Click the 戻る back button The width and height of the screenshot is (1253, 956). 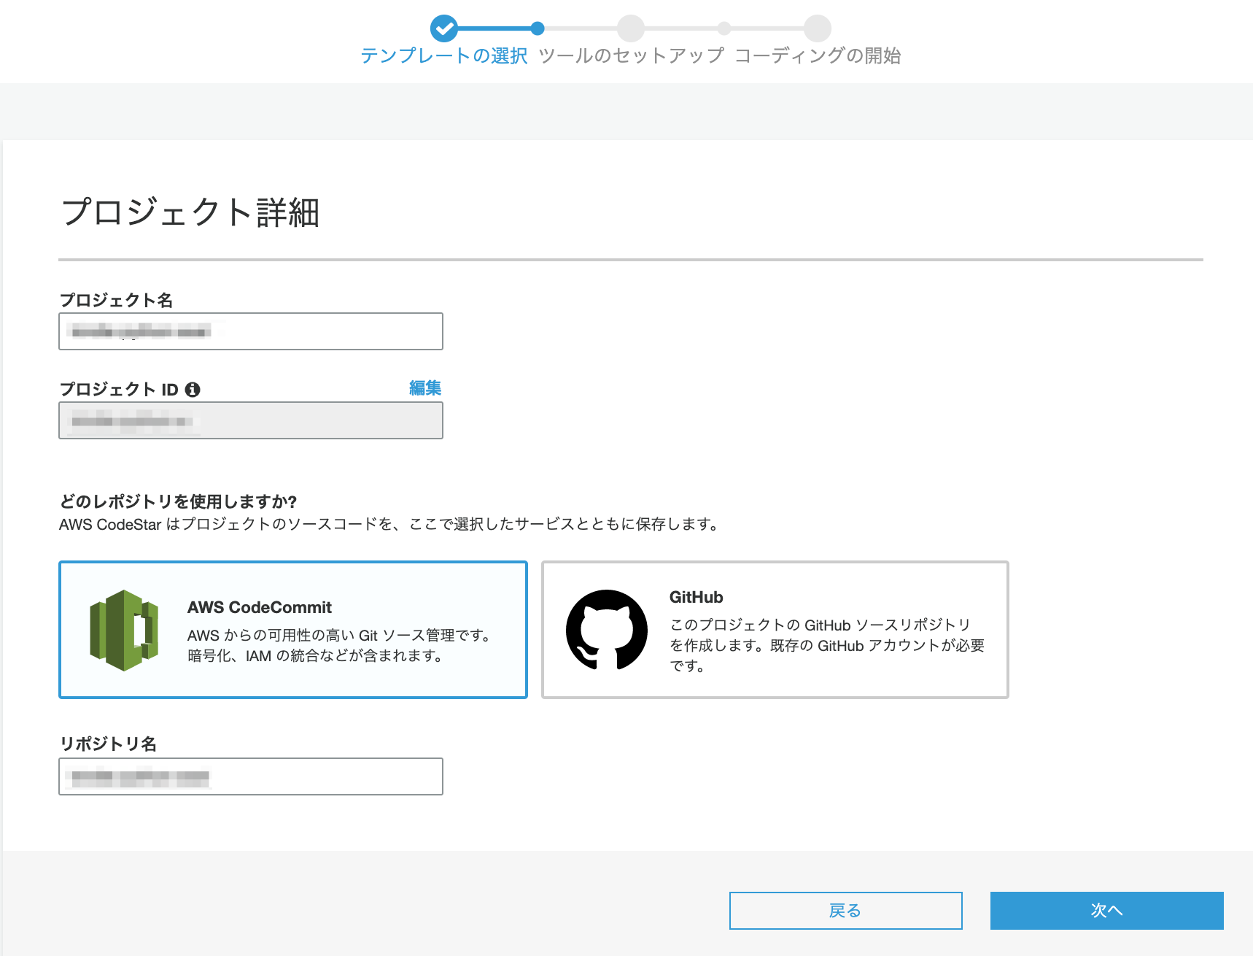(846, 911)
